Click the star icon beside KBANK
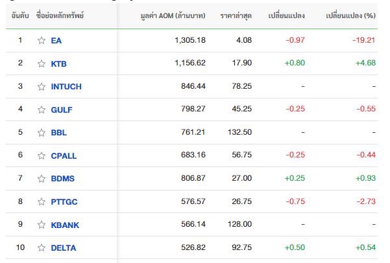 [42, 225]
